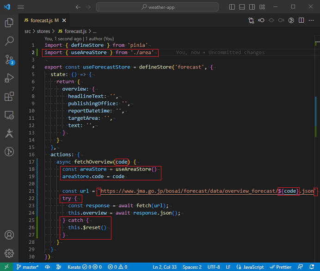Screen dimensions: 320x271
Task: Open the Remote Explorer view
Action: pyautogui.click(x=9, y=115)
